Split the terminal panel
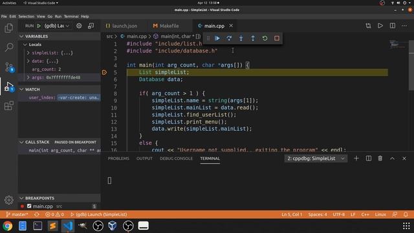Image resolution: width=414 pixels, height=233 pixels. pyautogui.click(x=368, y=158)
